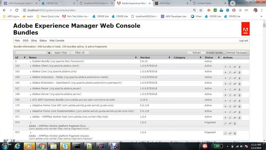Viewport: 266px width, 150px height.
Task: Click the Apply Filter button
Action: coord(61,53)
